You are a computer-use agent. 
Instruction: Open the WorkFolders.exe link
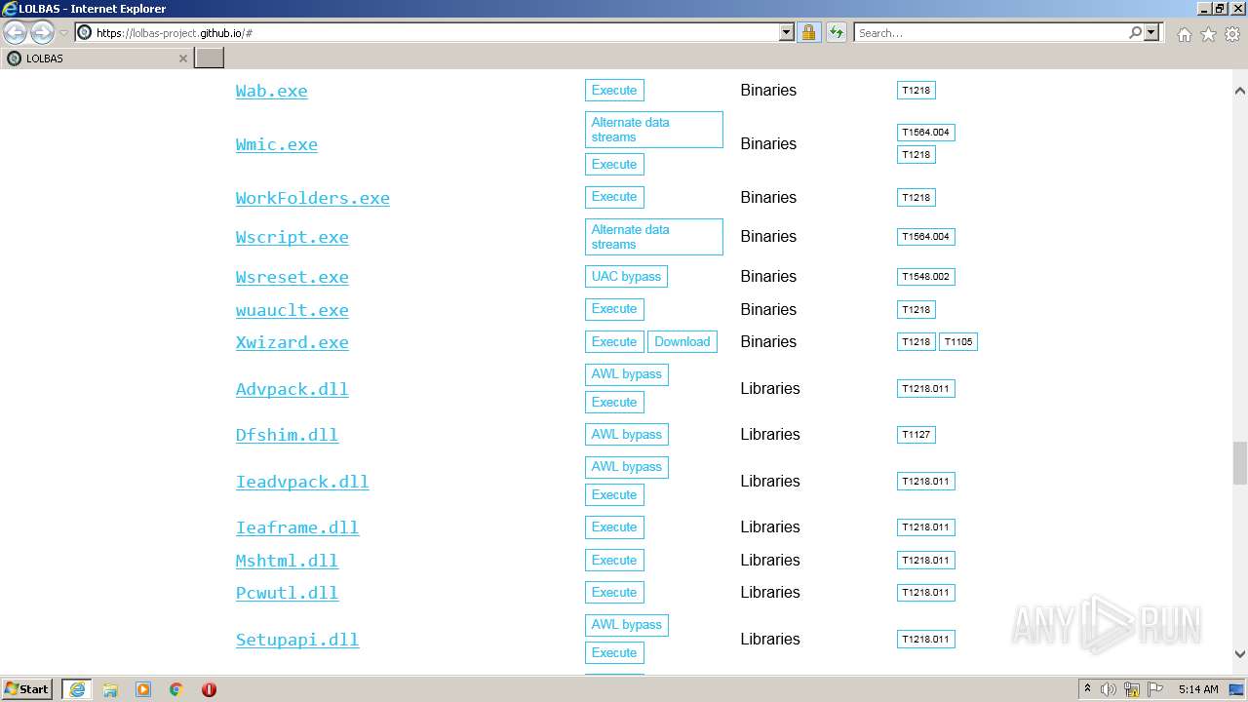click(312, 198)
